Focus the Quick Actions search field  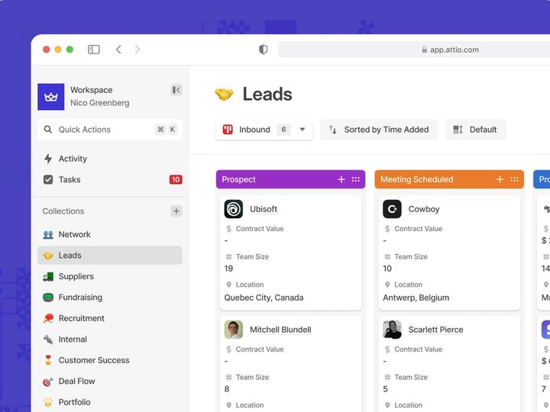110,130
